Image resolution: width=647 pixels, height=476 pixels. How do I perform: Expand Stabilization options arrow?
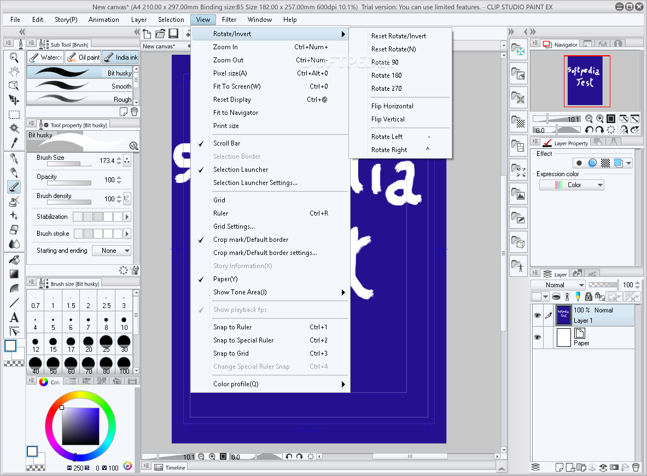(127, 217)
